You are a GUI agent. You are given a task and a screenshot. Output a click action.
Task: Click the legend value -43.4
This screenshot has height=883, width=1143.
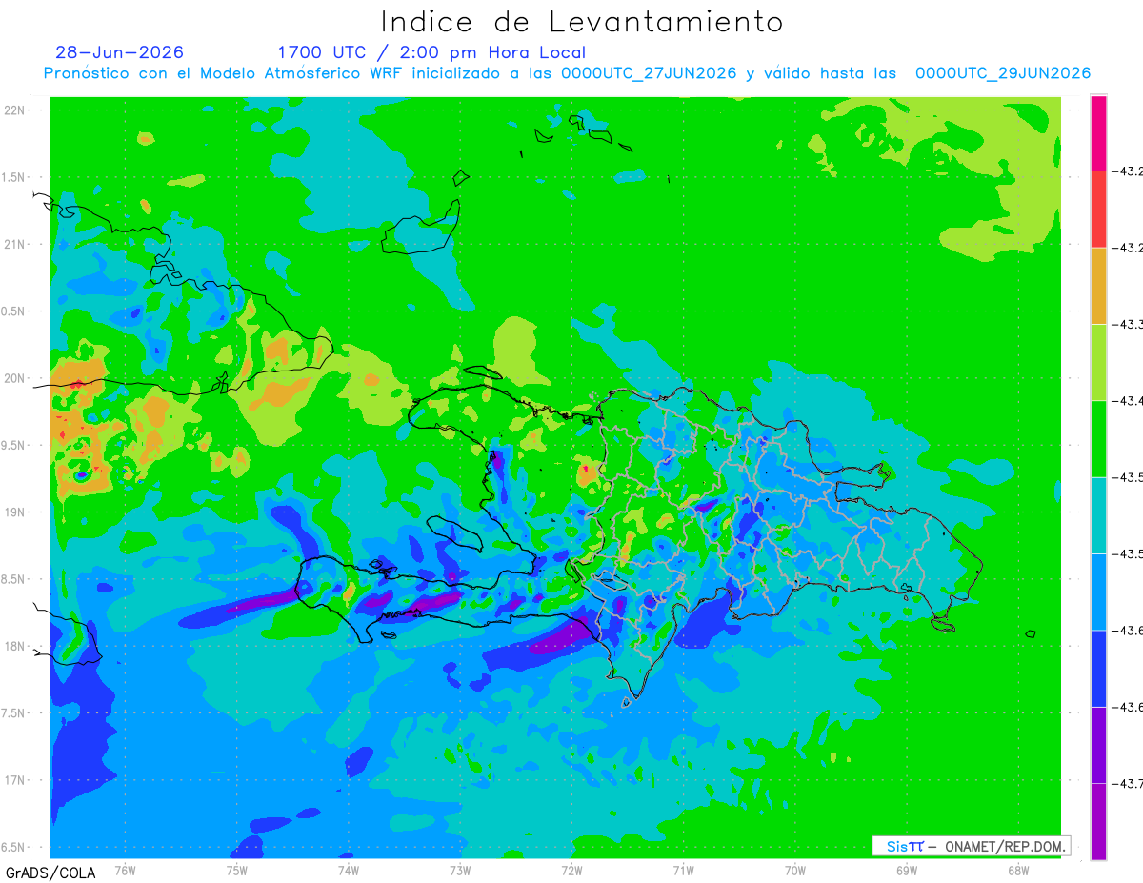click(x=1130, y=401)
